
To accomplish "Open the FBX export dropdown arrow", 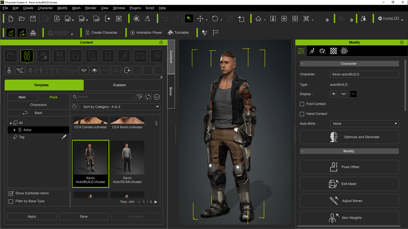I will point(87,20).
